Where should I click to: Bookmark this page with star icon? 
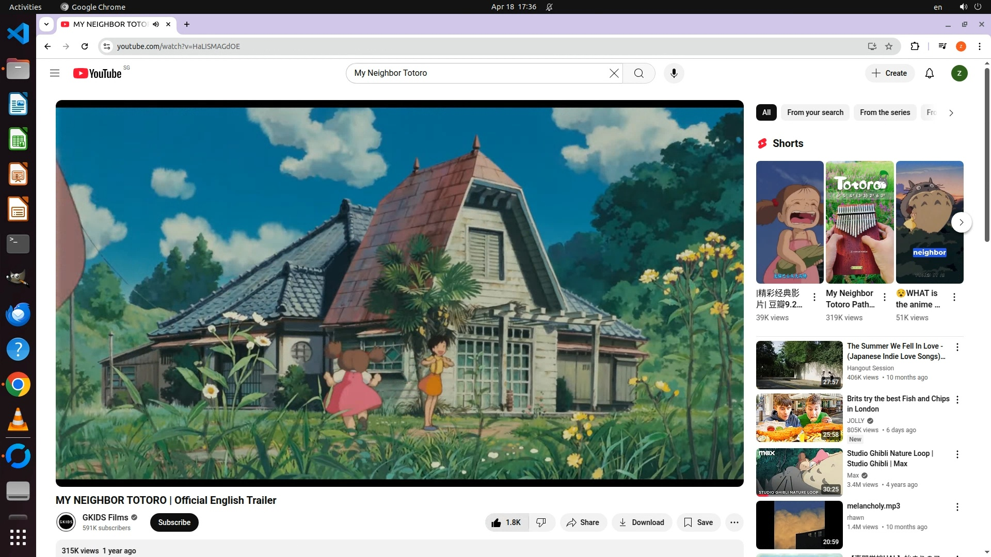pos(889,46)
